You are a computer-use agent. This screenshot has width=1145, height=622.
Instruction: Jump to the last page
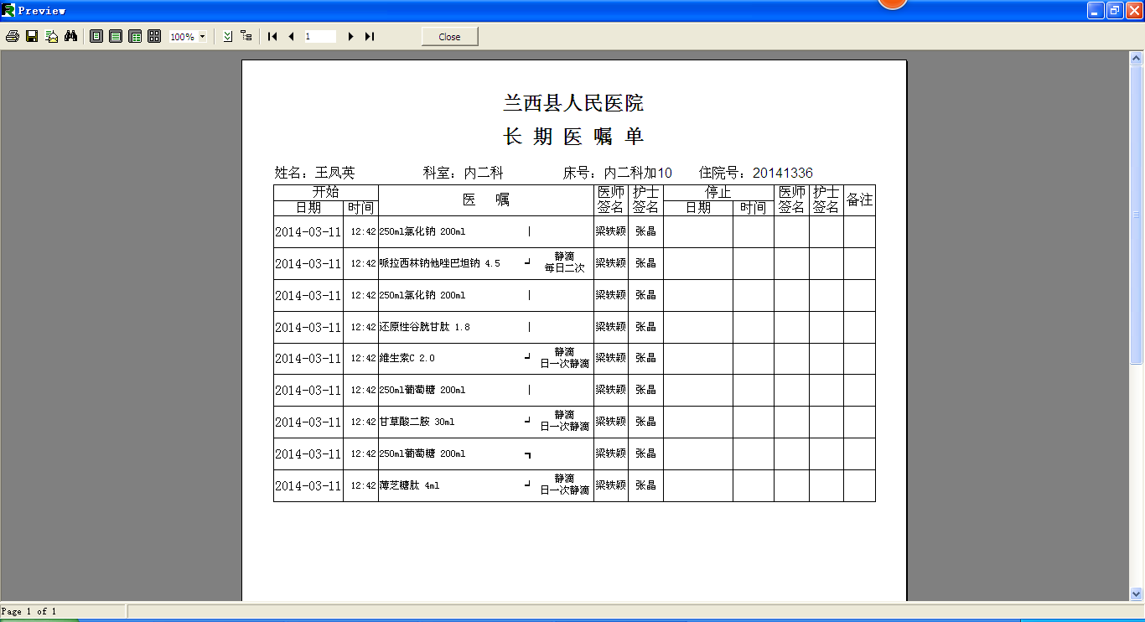370,37
